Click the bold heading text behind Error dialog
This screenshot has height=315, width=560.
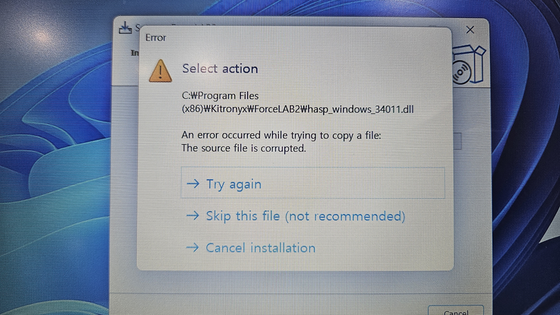135,53
